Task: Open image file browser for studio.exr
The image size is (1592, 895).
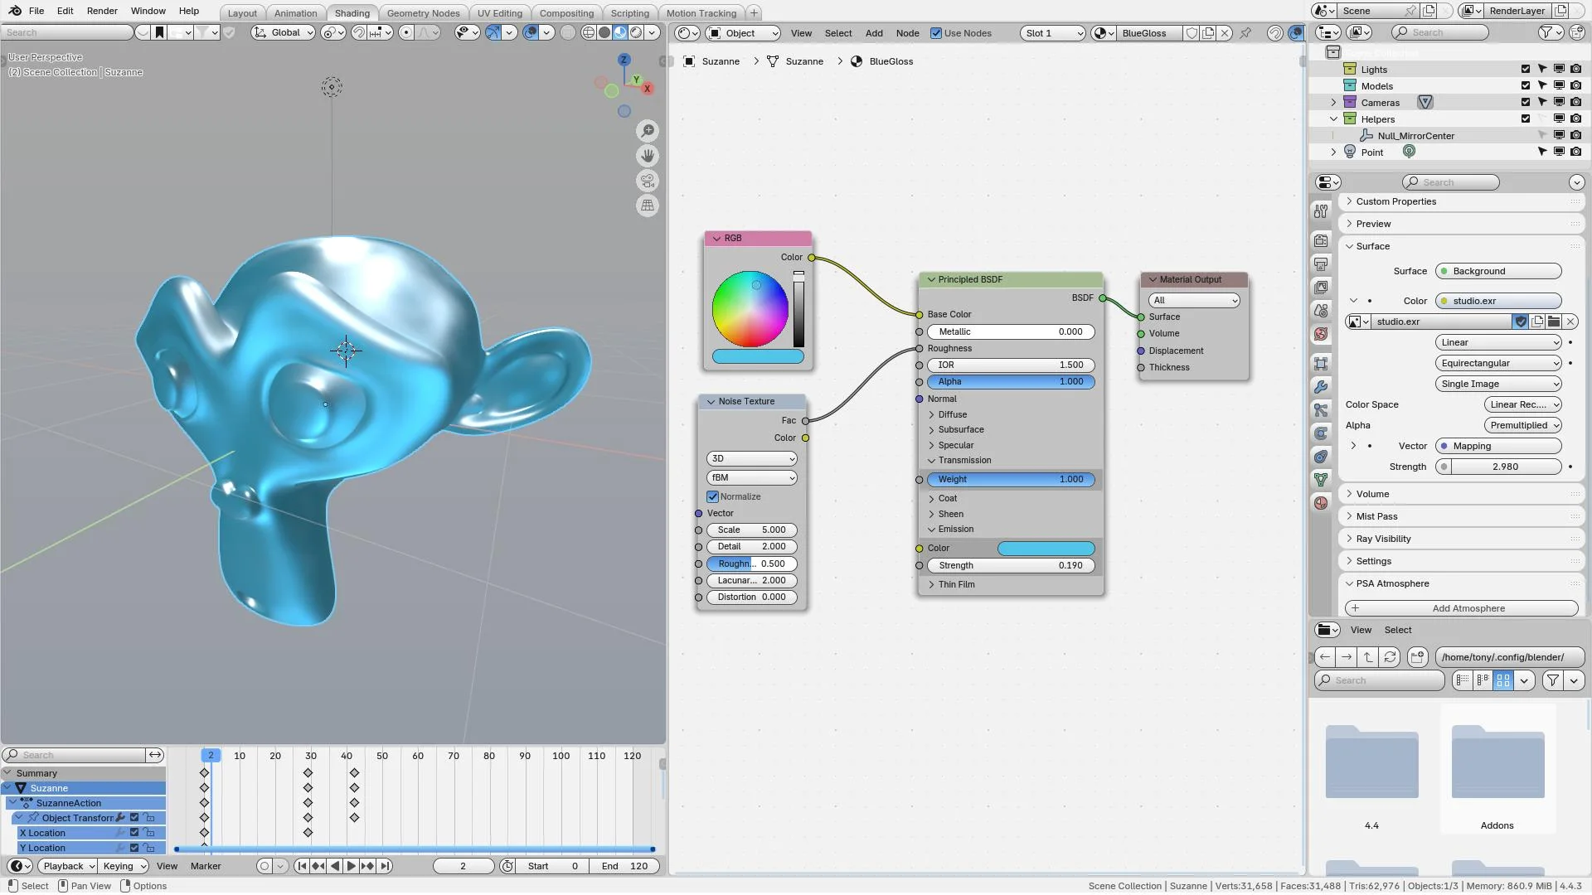Action: (1554, 322)
